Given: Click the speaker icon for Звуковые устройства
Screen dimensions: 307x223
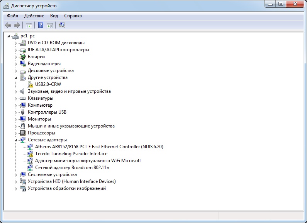Looking at the screenshot, I should pyautogui.click(x=22, y=91).
